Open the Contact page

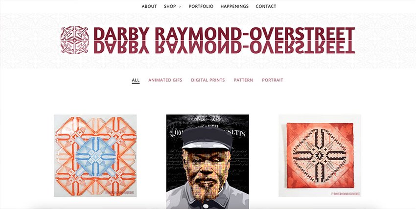266,6
